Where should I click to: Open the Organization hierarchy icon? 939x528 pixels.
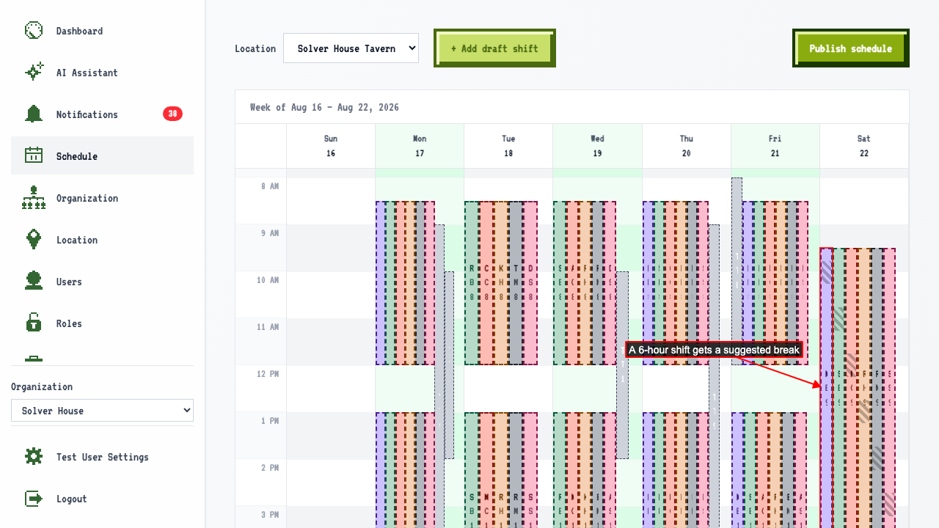click(34, 198)
